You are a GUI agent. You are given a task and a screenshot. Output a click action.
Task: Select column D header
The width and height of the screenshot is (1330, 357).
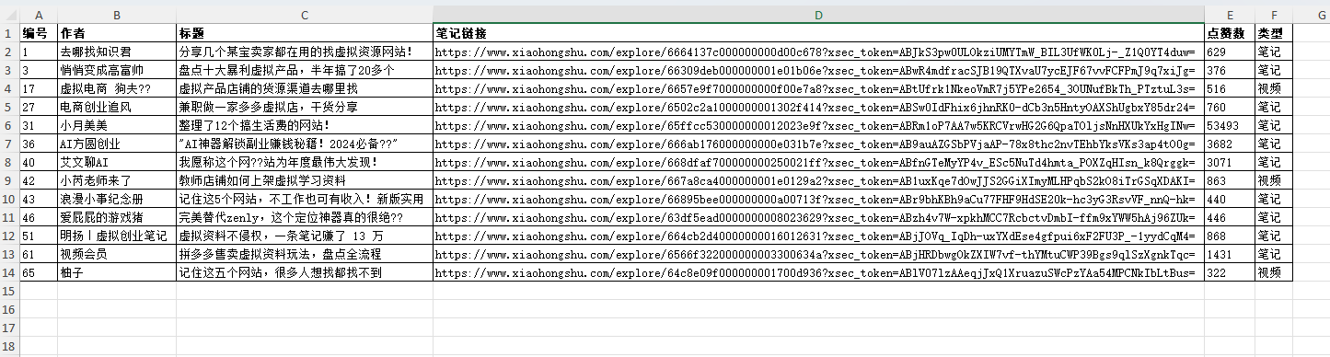[x=818, y=16]
